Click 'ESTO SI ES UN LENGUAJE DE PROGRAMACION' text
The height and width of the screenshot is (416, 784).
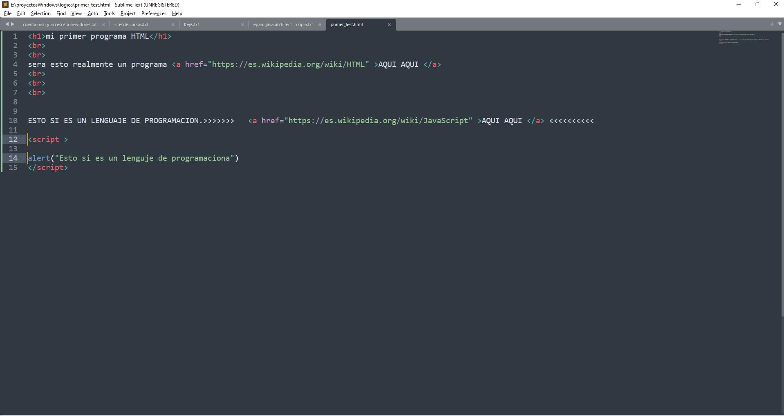(113, 121)
